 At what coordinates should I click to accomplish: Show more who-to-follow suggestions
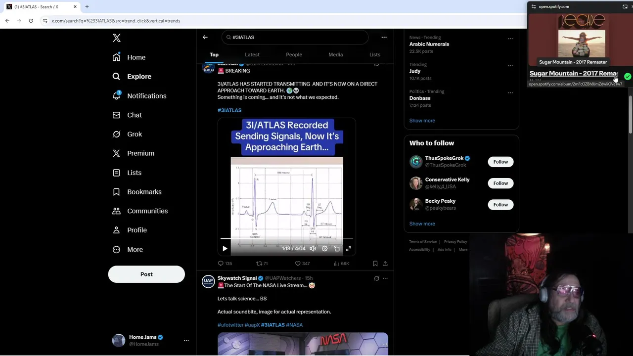point(422,223)
